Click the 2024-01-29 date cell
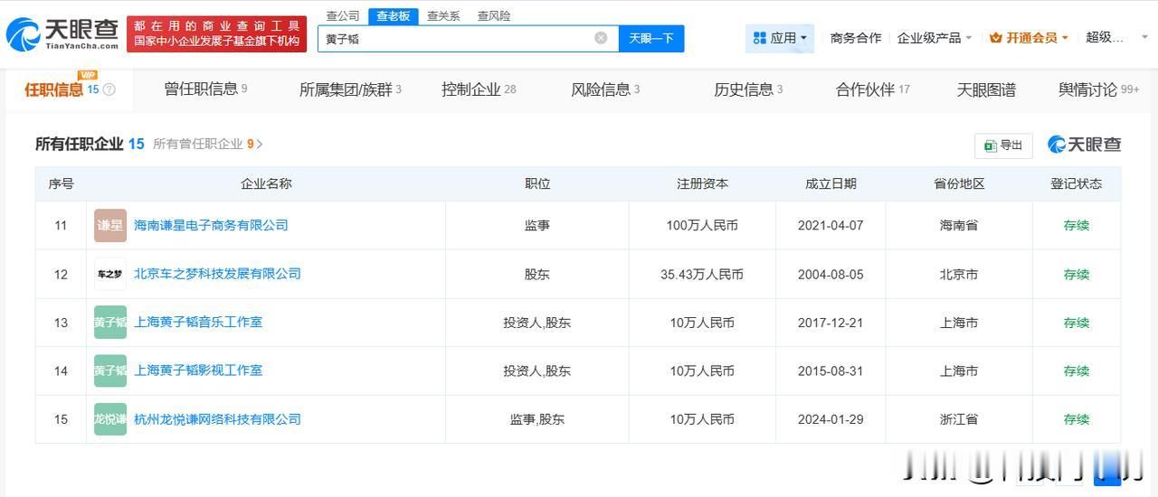The image size is (1158, 497). click(831, 419)
